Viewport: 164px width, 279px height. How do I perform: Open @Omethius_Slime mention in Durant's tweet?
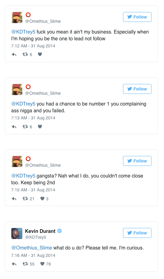(32, 248)
